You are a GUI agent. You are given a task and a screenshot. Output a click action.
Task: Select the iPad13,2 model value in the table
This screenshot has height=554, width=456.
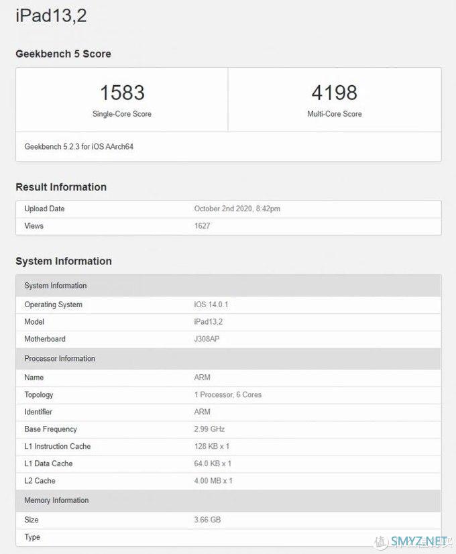tap(209, 322)
